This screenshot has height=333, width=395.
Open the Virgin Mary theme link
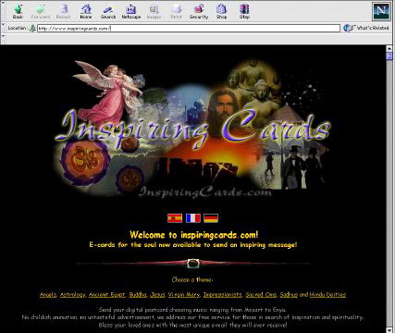(x=184, y=294)
